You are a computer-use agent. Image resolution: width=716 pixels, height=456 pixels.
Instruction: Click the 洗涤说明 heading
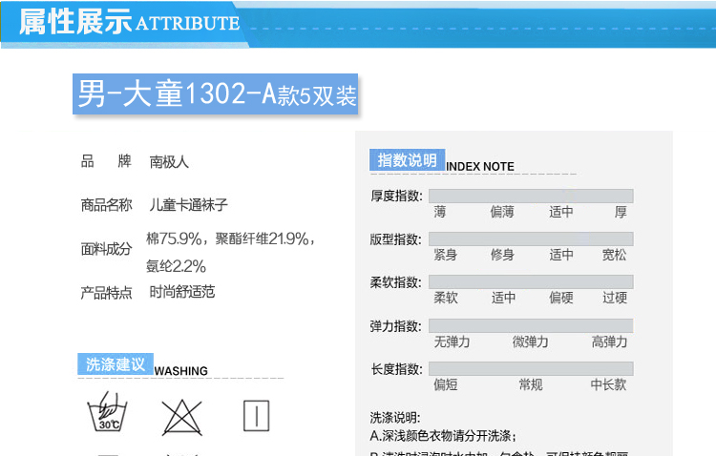[x=395, y=417]
